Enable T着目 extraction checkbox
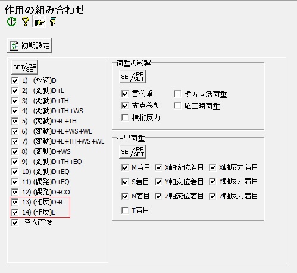 (125, 210)
